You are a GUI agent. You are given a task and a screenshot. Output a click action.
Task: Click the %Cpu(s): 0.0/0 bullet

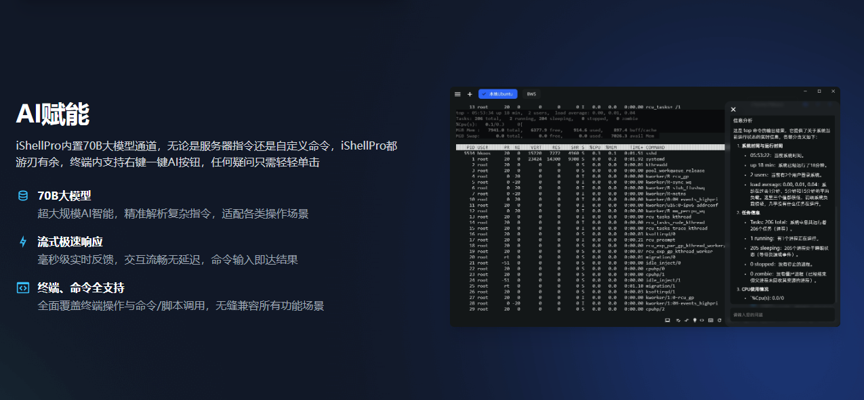pyautogui.click(x=767, y=298)
